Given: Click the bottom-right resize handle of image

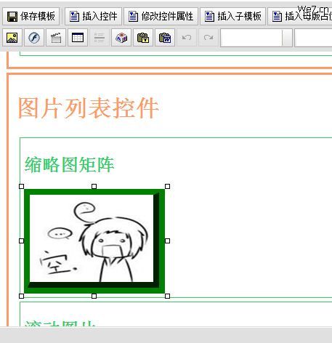Looking at the screenshot, I should coord(167,296).
